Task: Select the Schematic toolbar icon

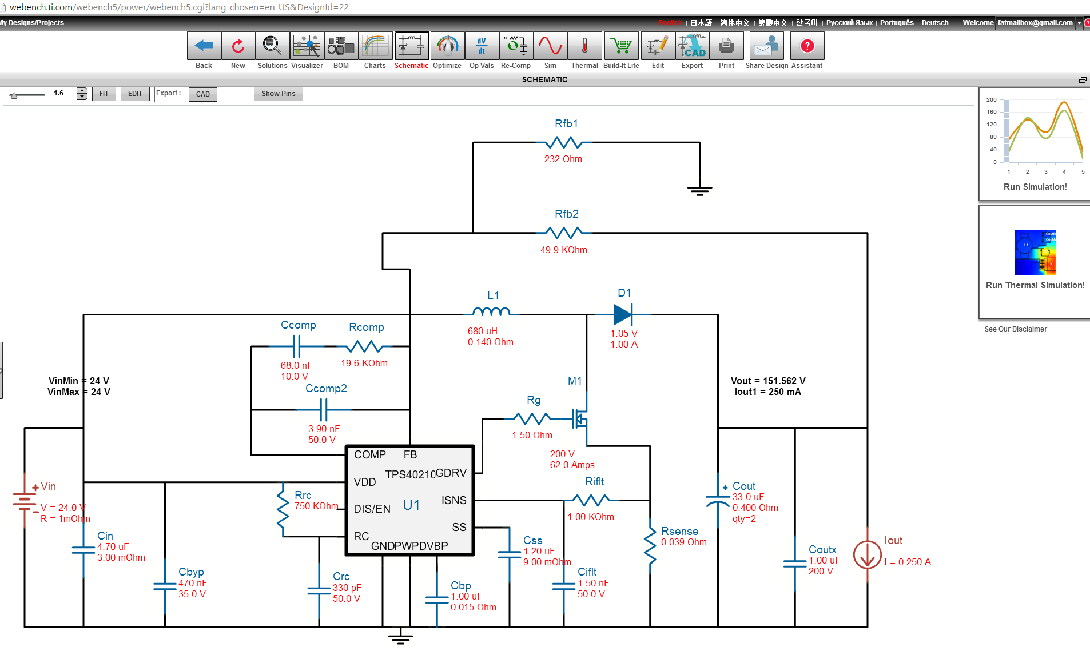Action: [x=411, y=46]
